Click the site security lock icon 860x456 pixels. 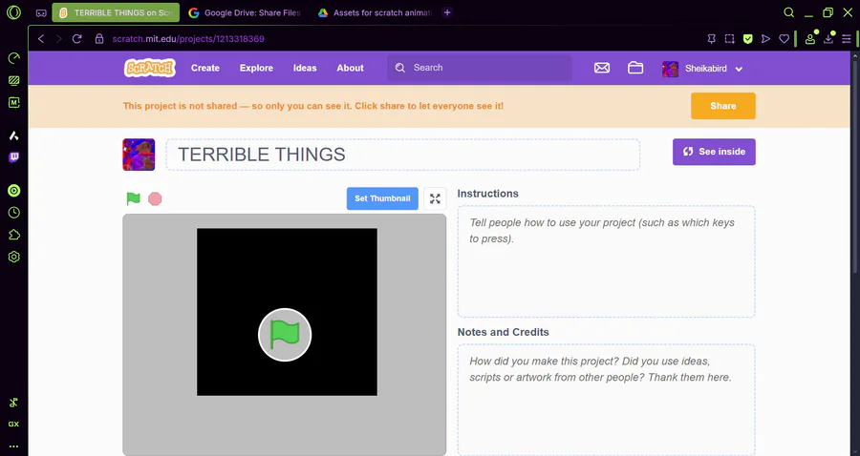coord(99,39)
